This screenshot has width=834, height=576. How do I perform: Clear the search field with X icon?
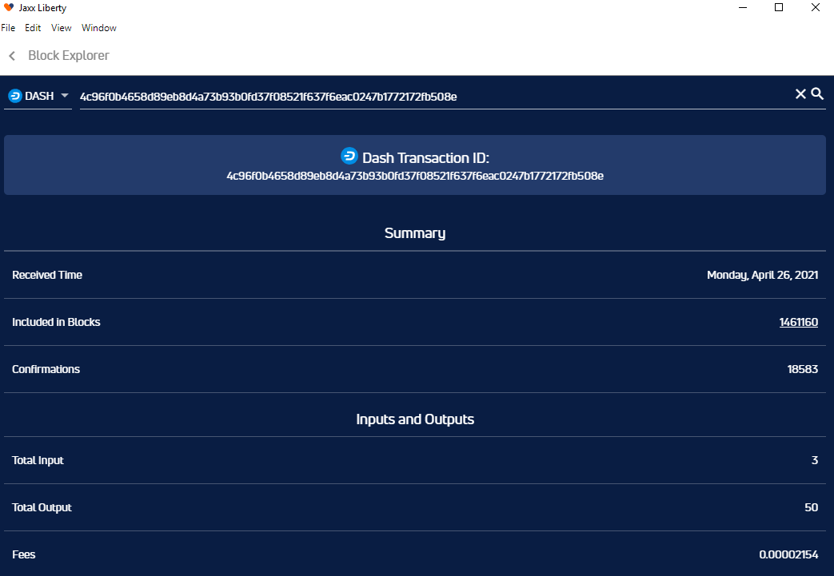coord(800,94)
